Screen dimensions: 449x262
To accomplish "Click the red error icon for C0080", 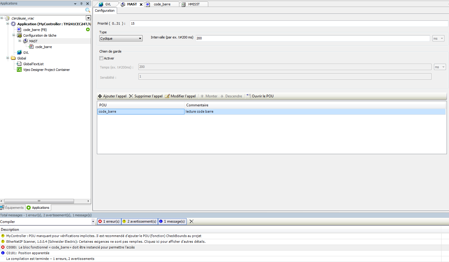I will tap(3, 247).
